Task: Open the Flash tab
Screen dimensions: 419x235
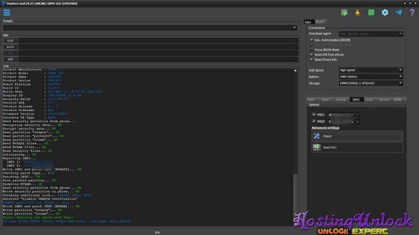Action: click(311, 100)
